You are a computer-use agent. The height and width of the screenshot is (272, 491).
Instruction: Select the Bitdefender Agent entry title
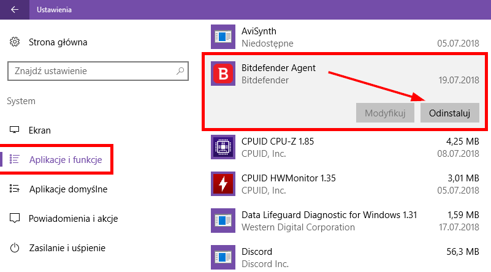278,68
